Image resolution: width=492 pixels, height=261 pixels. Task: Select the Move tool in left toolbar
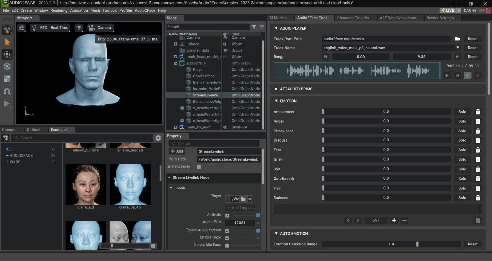coord(7,54)
